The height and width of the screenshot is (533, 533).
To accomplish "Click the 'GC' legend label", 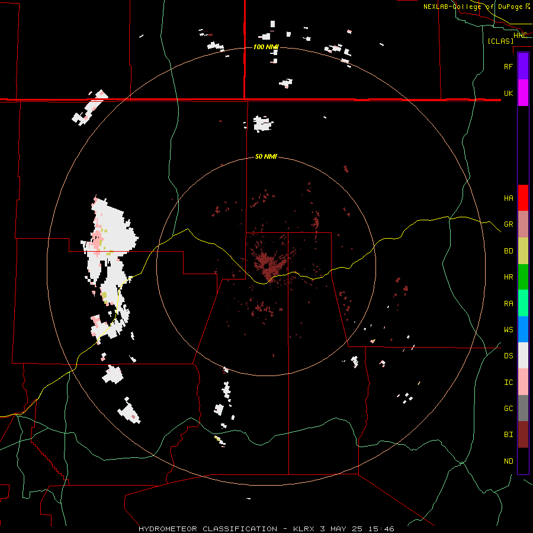I will click(x=508, y=409).
